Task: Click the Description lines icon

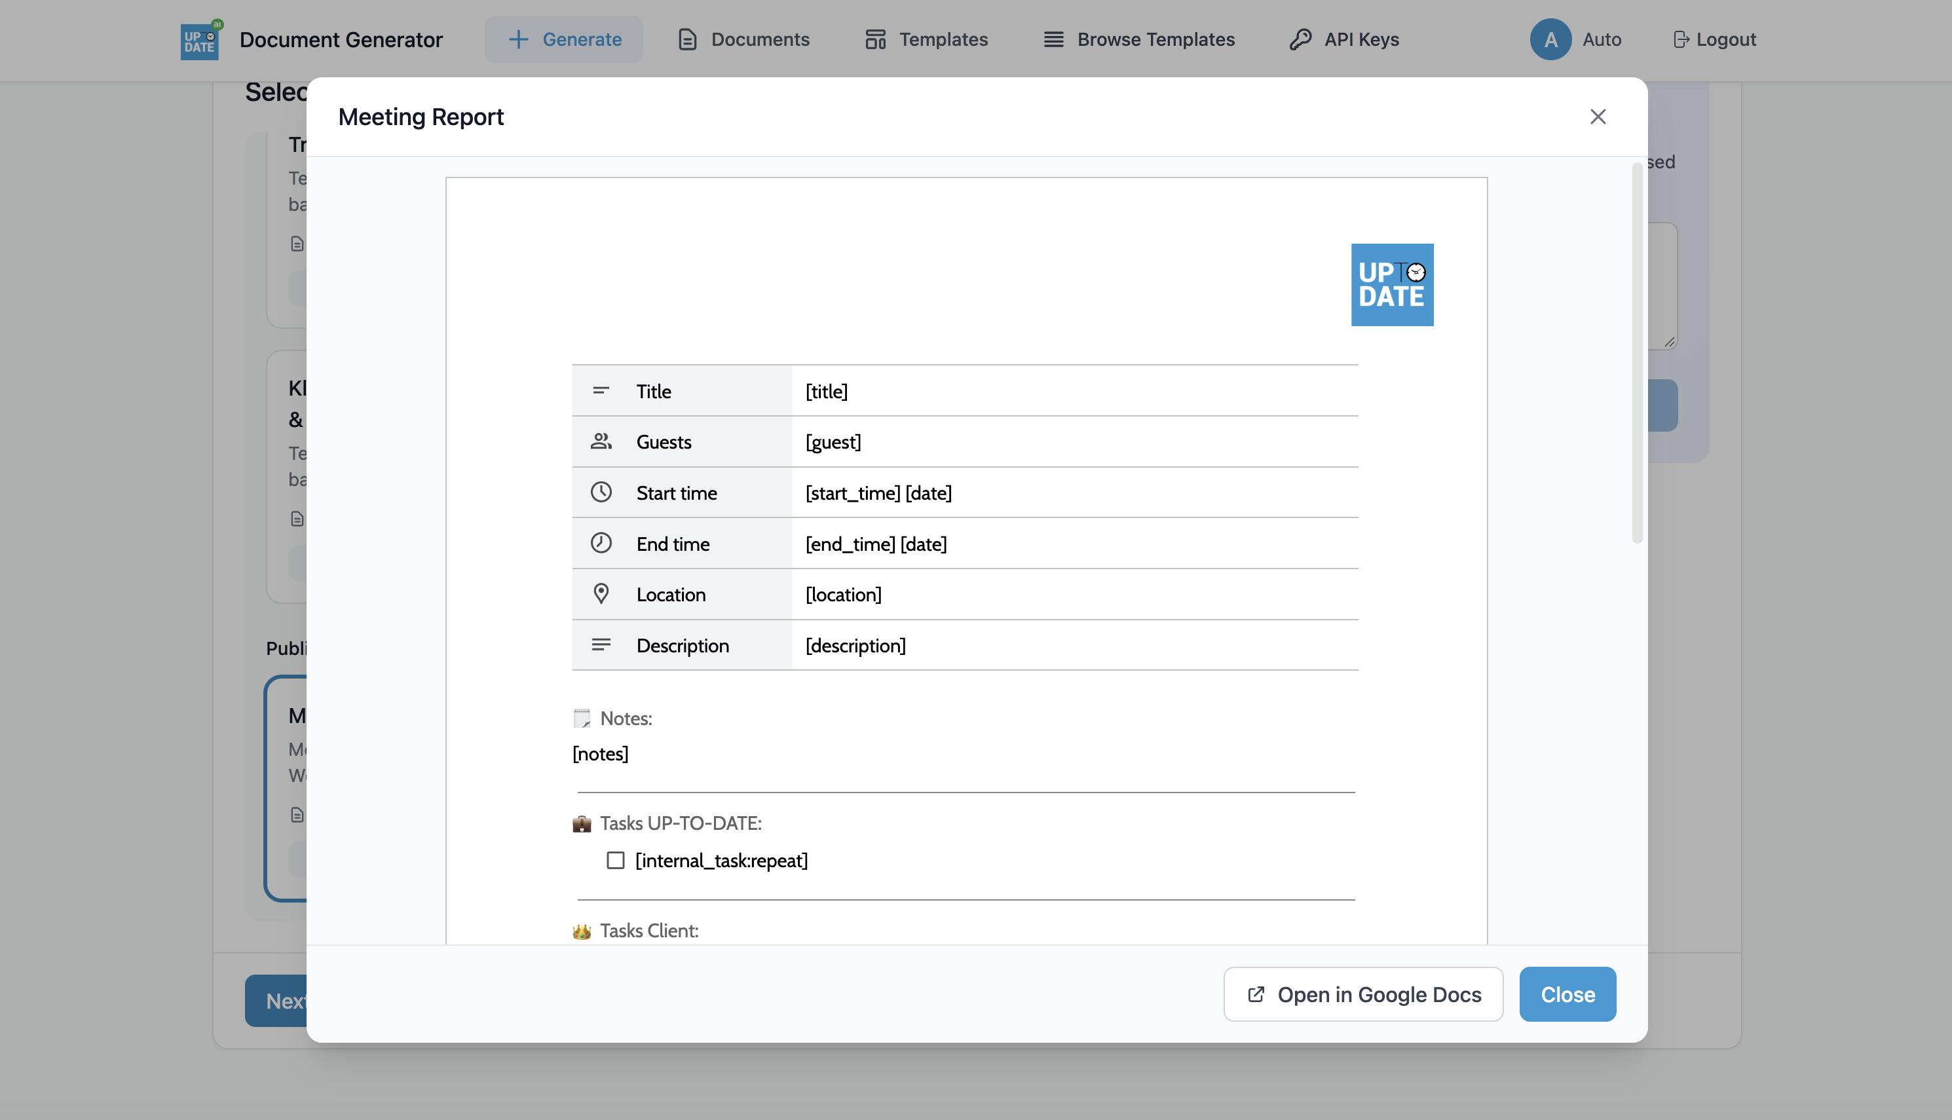Action: click(601, 644)
